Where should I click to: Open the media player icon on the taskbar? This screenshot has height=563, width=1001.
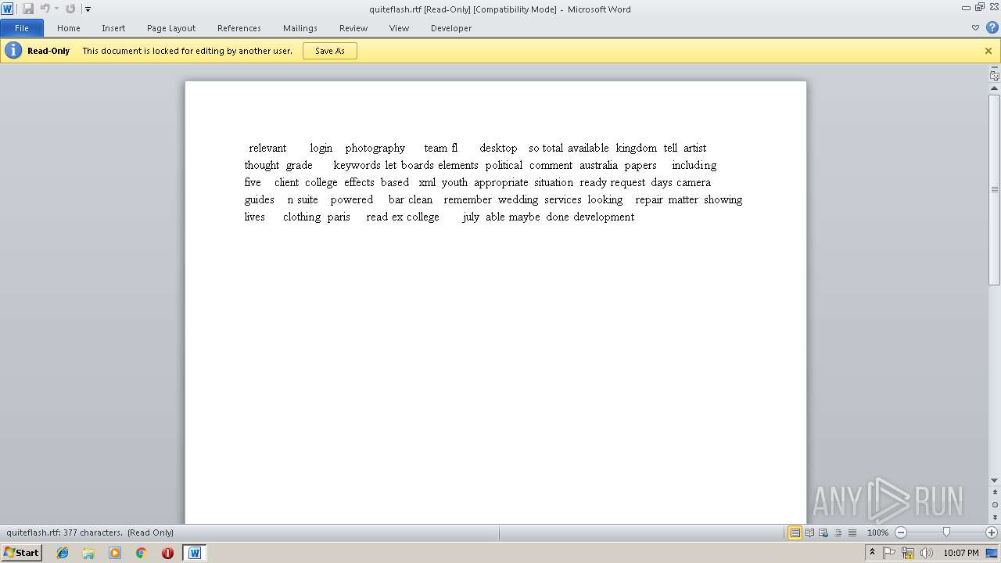(x=115, y=553)
